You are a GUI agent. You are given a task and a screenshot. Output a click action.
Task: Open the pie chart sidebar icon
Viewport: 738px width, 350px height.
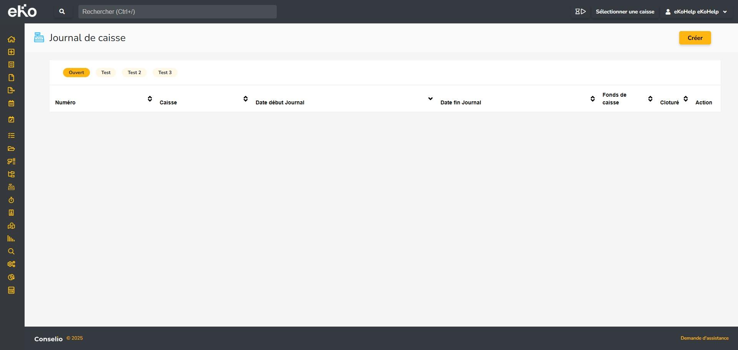coord(11,277)
